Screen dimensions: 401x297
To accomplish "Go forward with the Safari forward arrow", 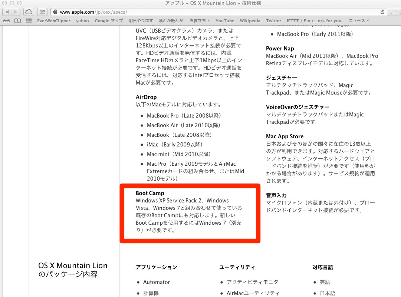I will pos(16,12).
